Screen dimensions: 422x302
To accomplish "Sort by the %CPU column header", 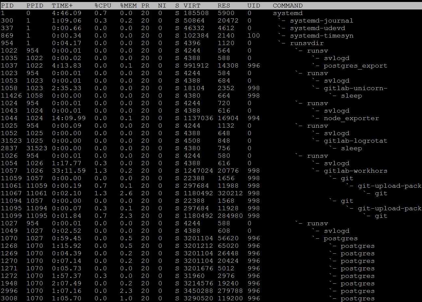I will pyautogui.click(x=103, y=6).
